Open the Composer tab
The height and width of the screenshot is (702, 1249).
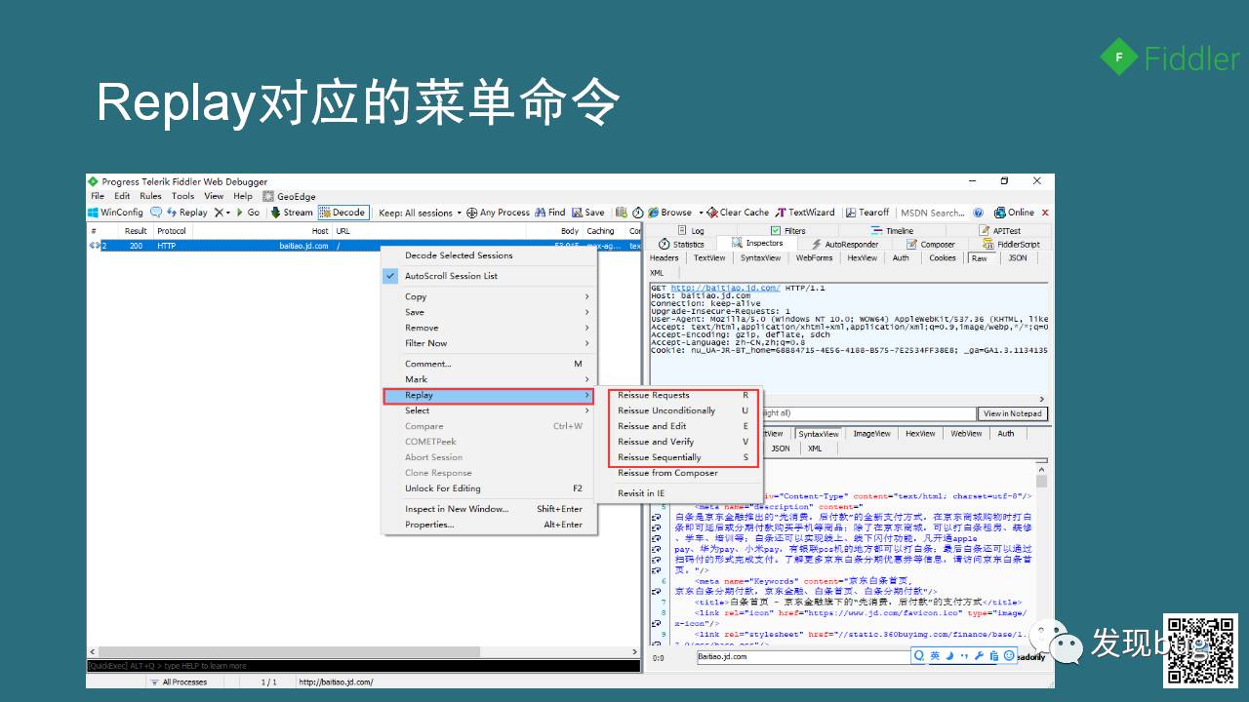(931, 244)
